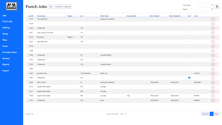This screenshot has width=222, height=125.
Task: Click the clear filter funnel icon
Action: click(217, 7)
